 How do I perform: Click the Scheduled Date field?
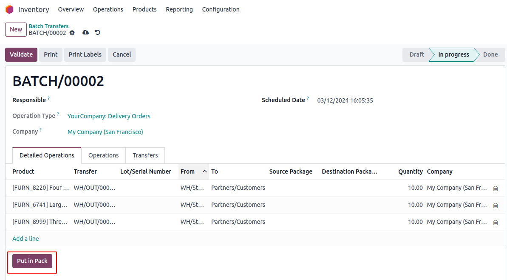(345, 101)
